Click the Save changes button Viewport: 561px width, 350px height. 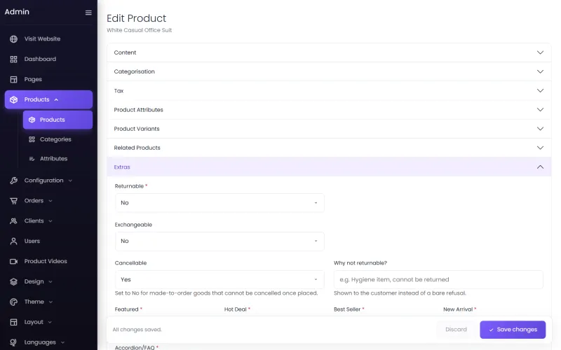point(513,330)
